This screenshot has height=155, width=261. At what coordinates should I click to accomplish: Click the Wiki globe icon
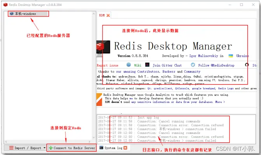pyautogui.click(x=129, y=65)
